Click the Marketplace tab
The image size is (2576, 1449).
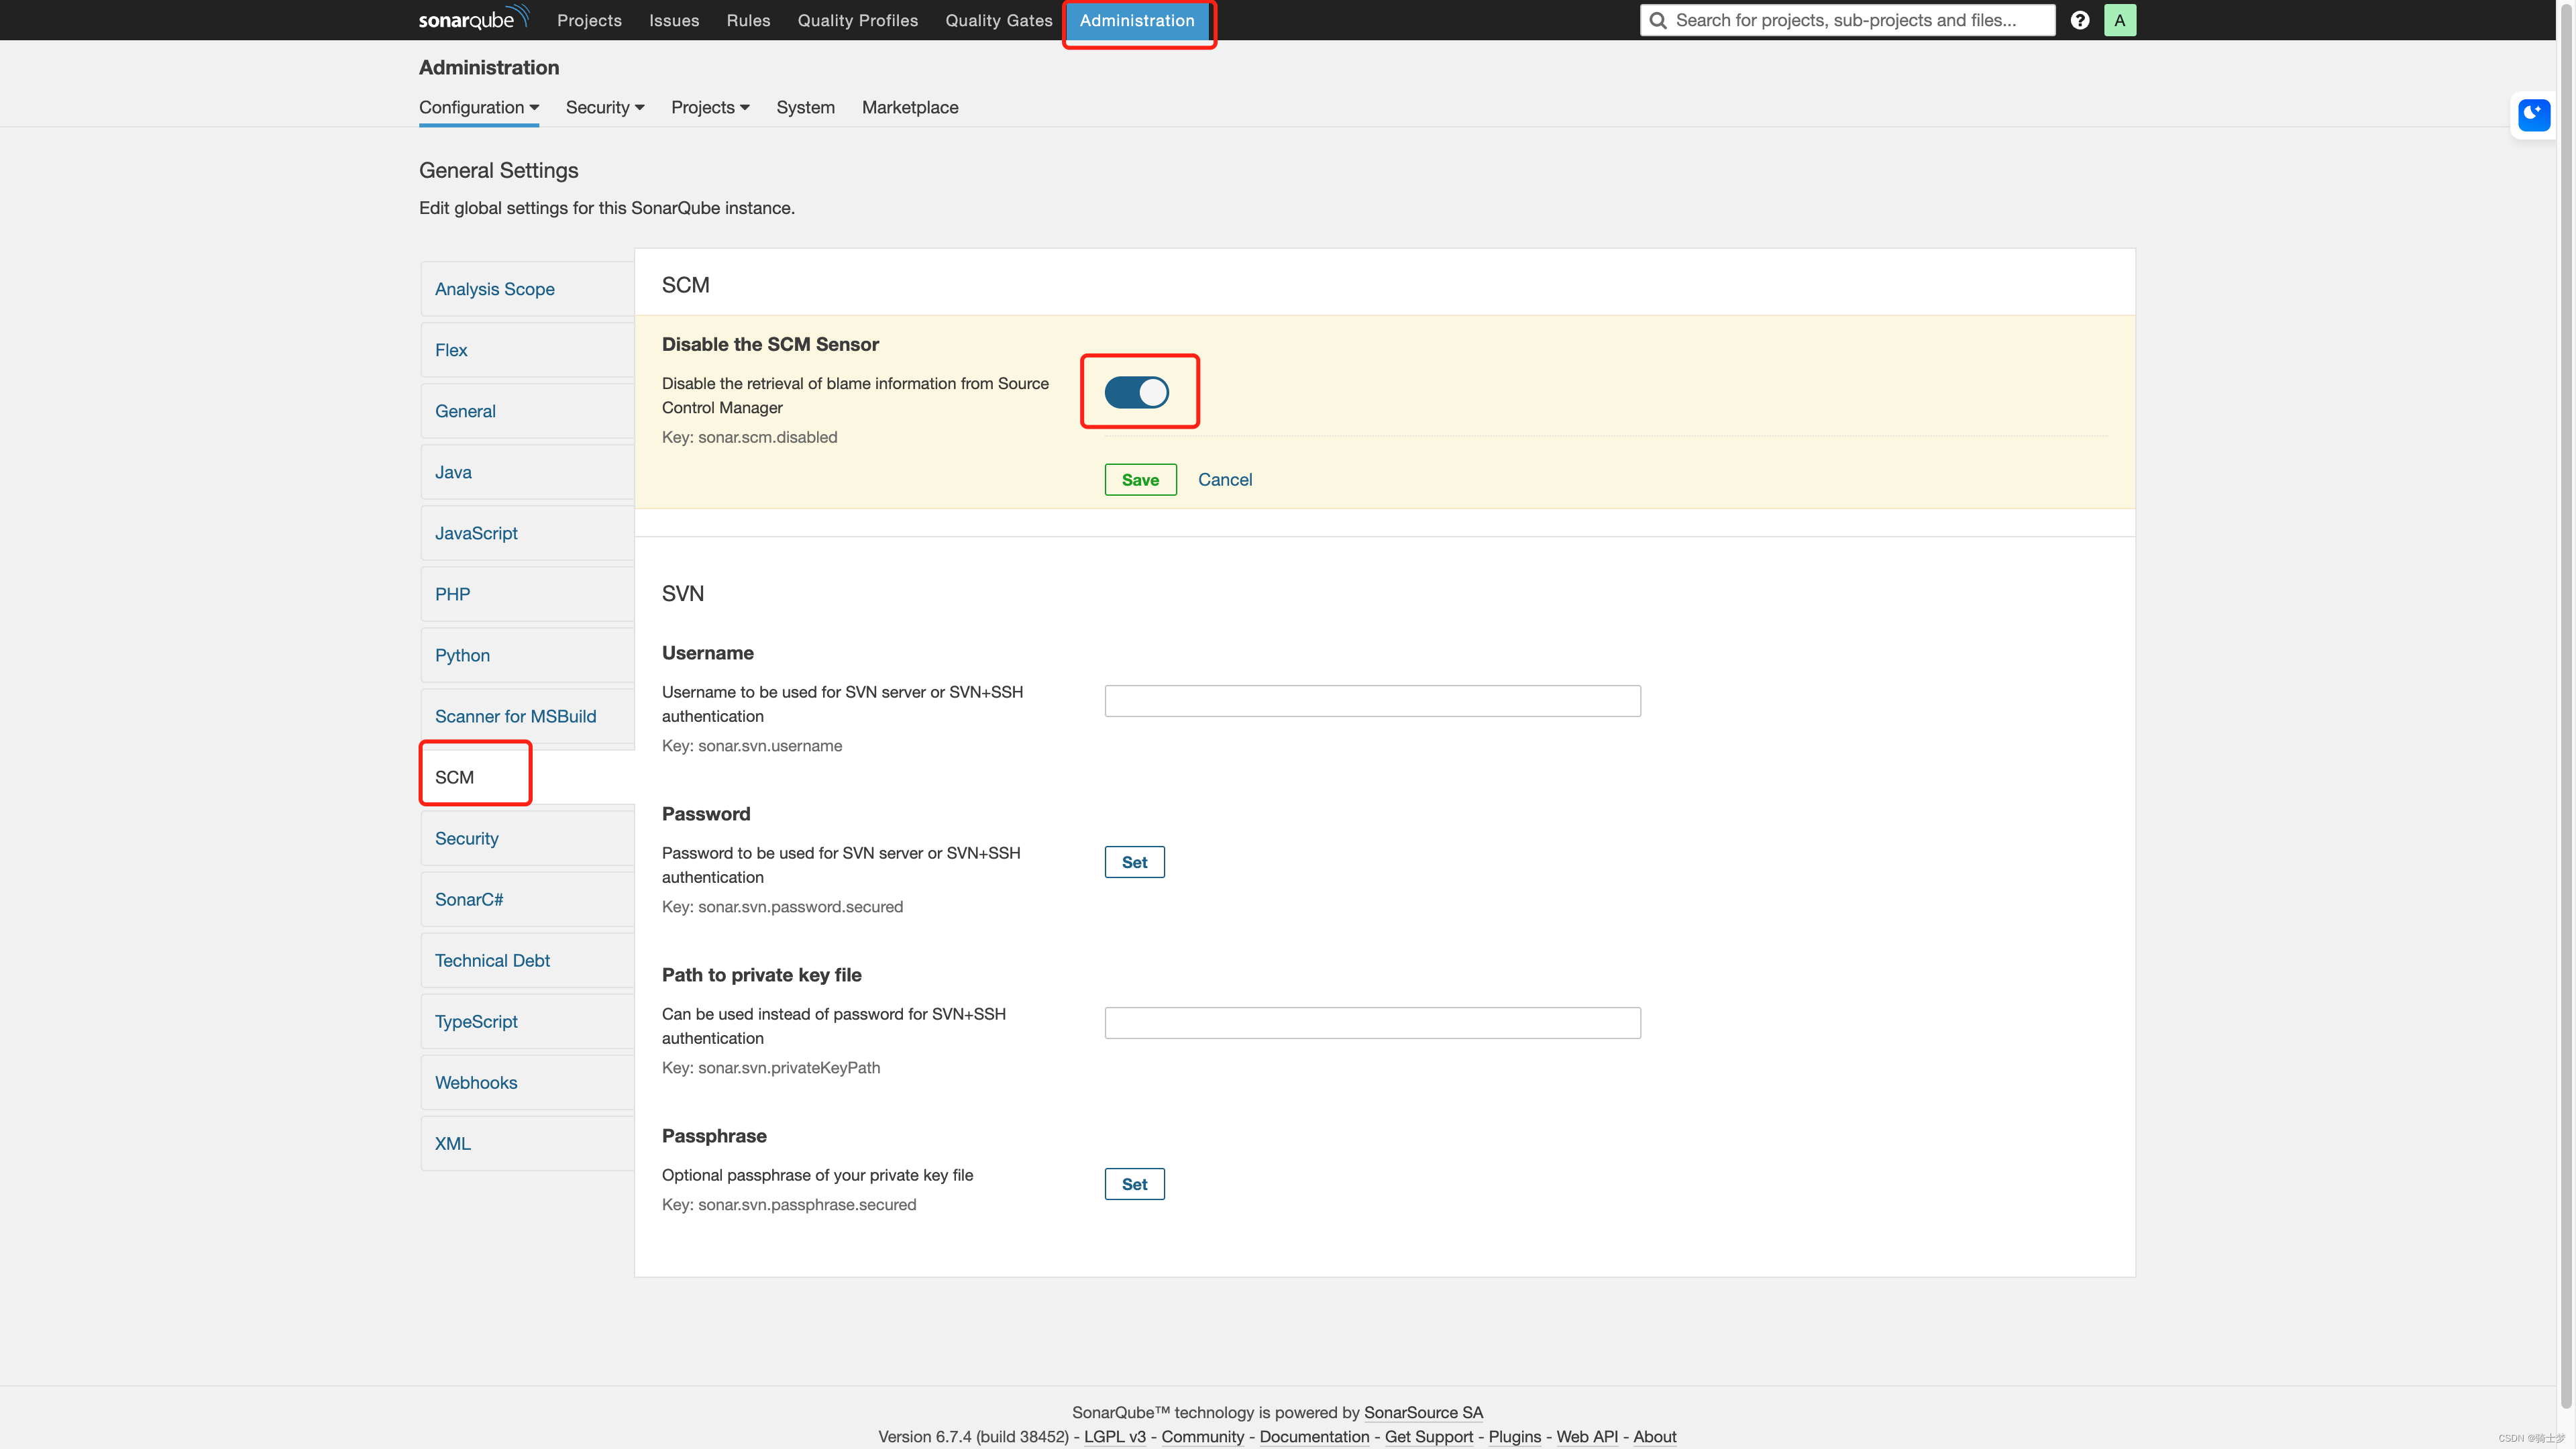tap(910, 108)
